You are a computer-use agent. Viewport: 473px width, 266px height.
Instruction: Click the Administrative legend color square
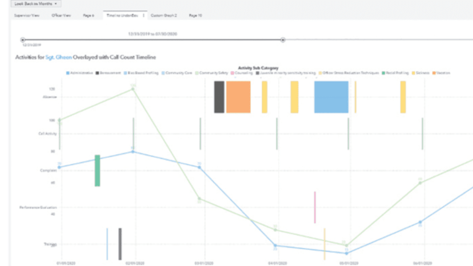[68, 73]
